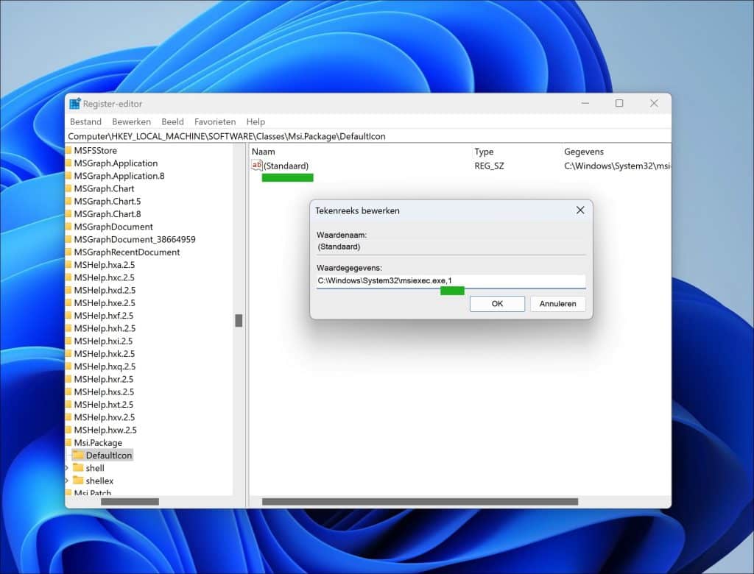Click the ab string icon of (Standaard)

click(257, 166)
